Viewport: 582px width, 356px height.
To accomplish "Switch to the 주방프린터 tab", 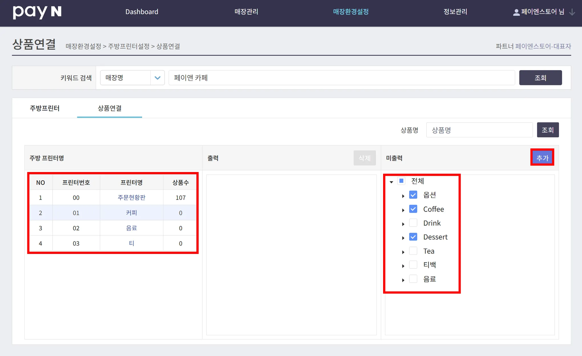I will tap(45, 108).
